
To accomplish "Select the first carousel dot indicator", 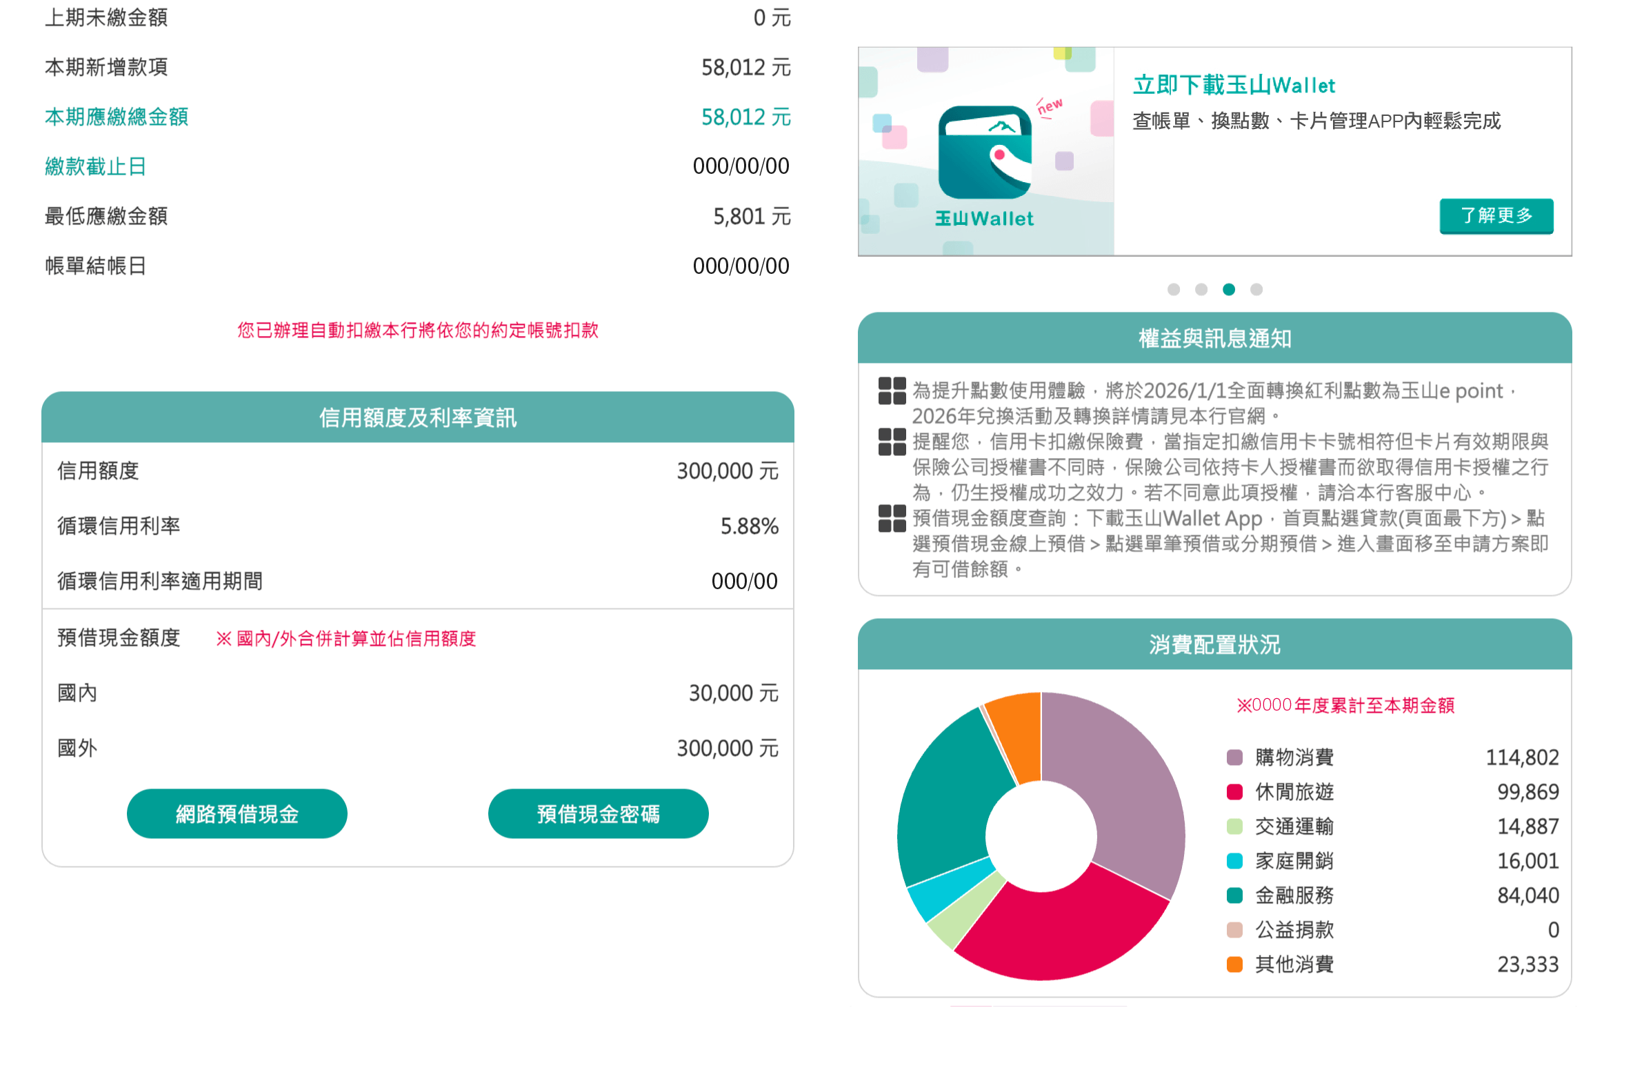I will click(1173, 289).
